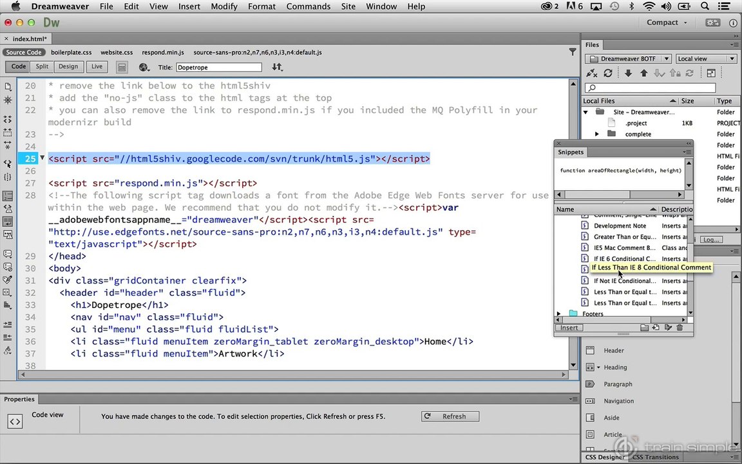
Task: Switch to Code view
Action: [19, 67]
